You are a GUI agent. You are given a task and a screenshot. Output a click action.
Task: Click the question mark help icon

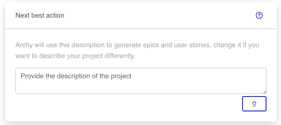[x=259, y=16]
